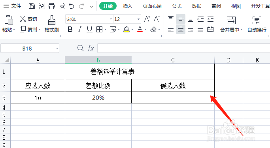The image size is (270, 148).
Task: Select column B header
Action: [x=98, y=60]
